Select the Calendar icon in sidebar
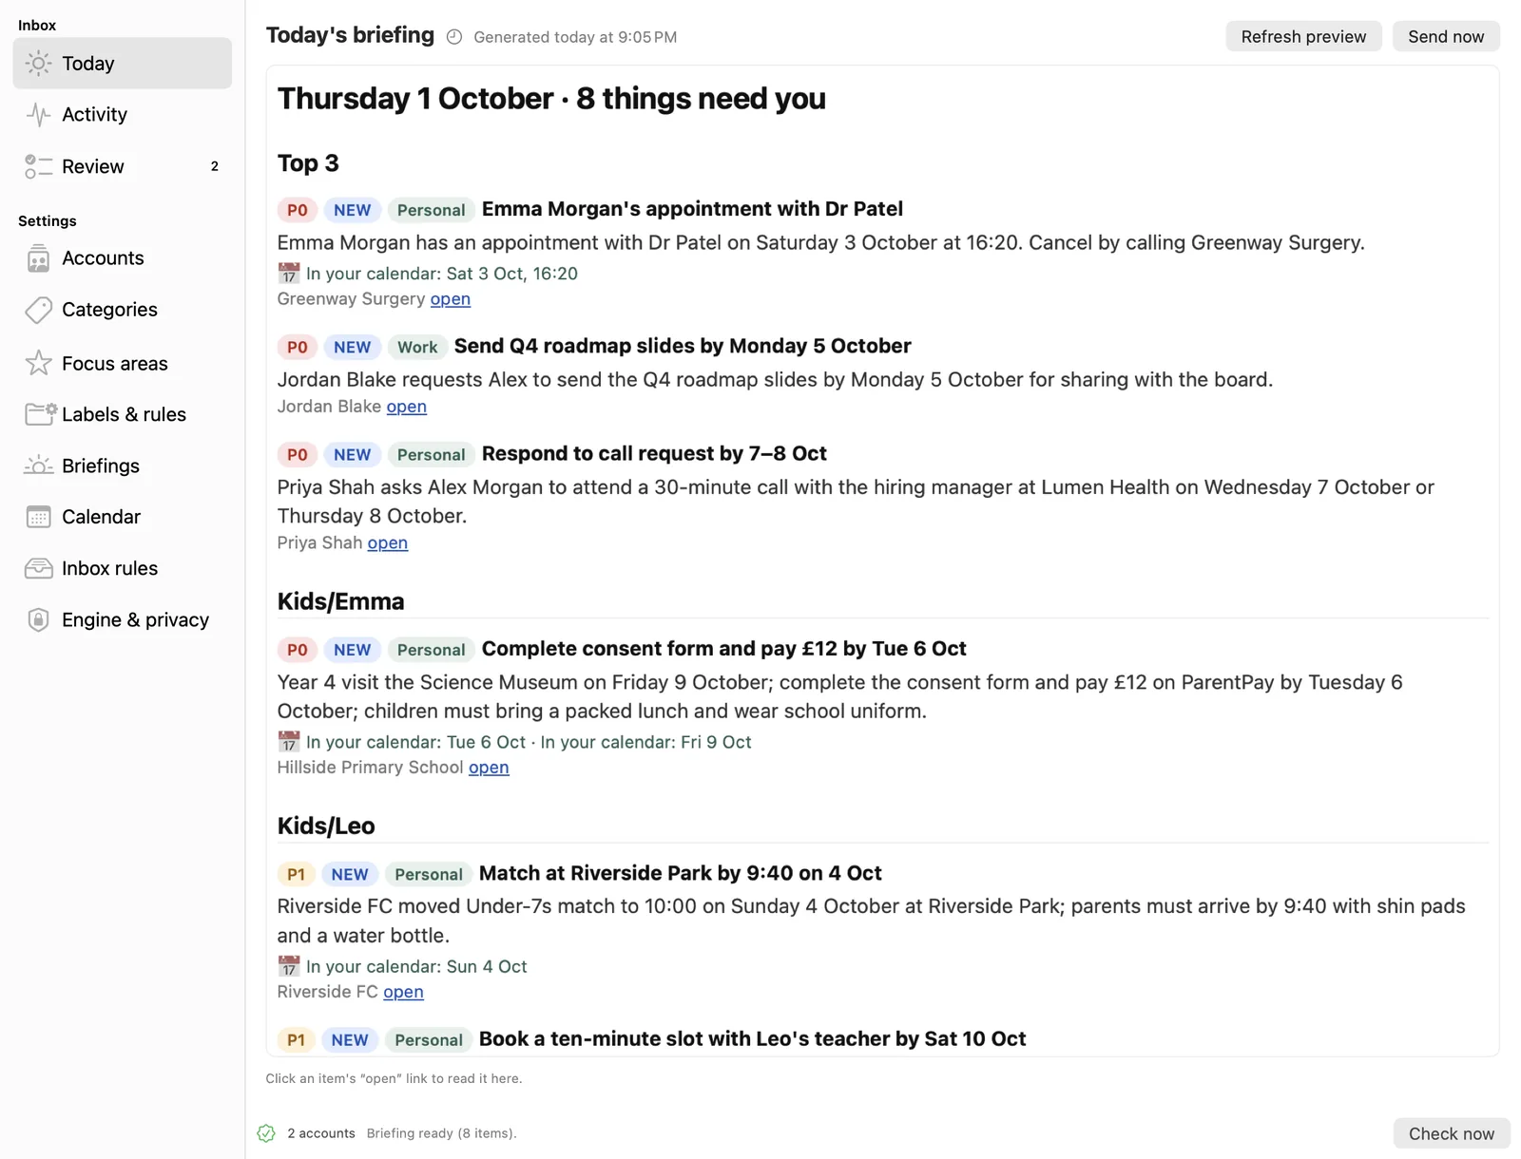 point(38,517)
